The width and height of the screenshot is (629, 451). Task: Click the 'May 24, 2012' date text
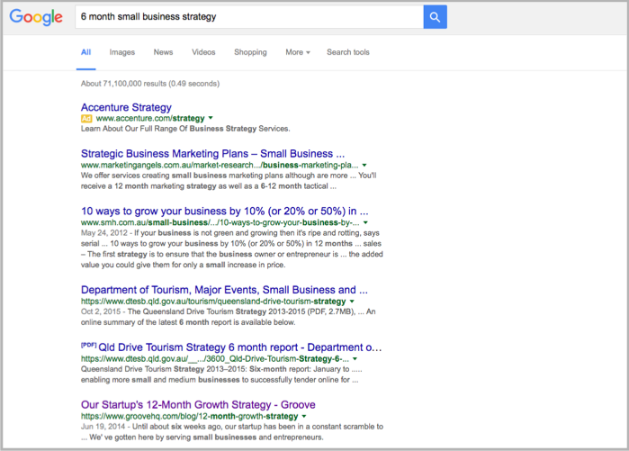104,233
